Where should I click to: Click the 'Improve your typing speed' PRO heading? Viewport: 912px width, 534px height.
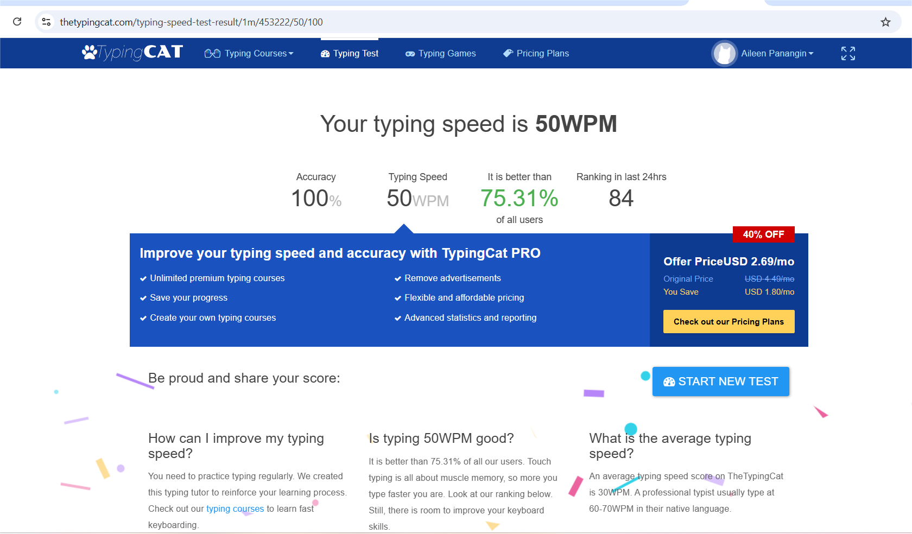coord(340,253)
